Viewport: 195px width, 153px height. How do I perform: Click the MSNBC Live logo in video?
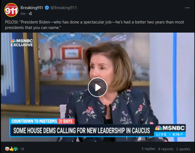tap(170, 130)
